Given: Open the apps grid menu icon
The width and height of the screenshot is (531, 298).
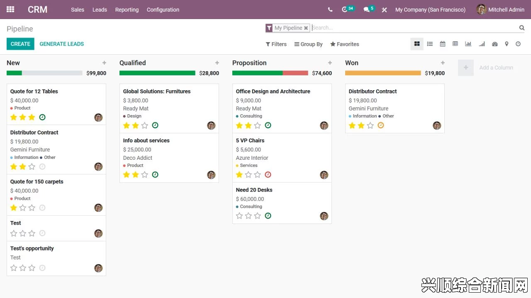Looking at the screenshot, I should coord(10,9).
